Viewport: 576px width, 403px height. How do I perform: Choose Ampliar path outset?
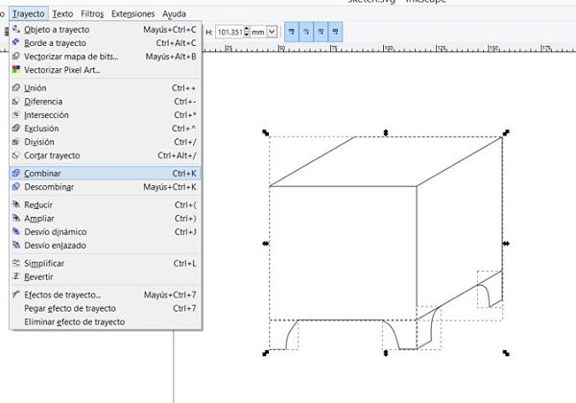point(106,219)
